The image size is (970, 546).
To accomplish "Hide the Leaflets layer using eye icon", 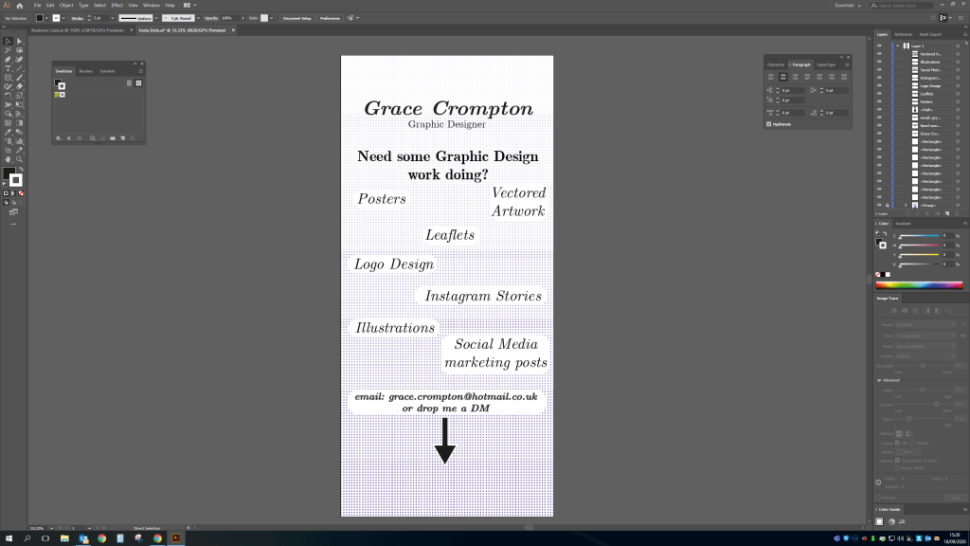I will [x=878, y=93].
